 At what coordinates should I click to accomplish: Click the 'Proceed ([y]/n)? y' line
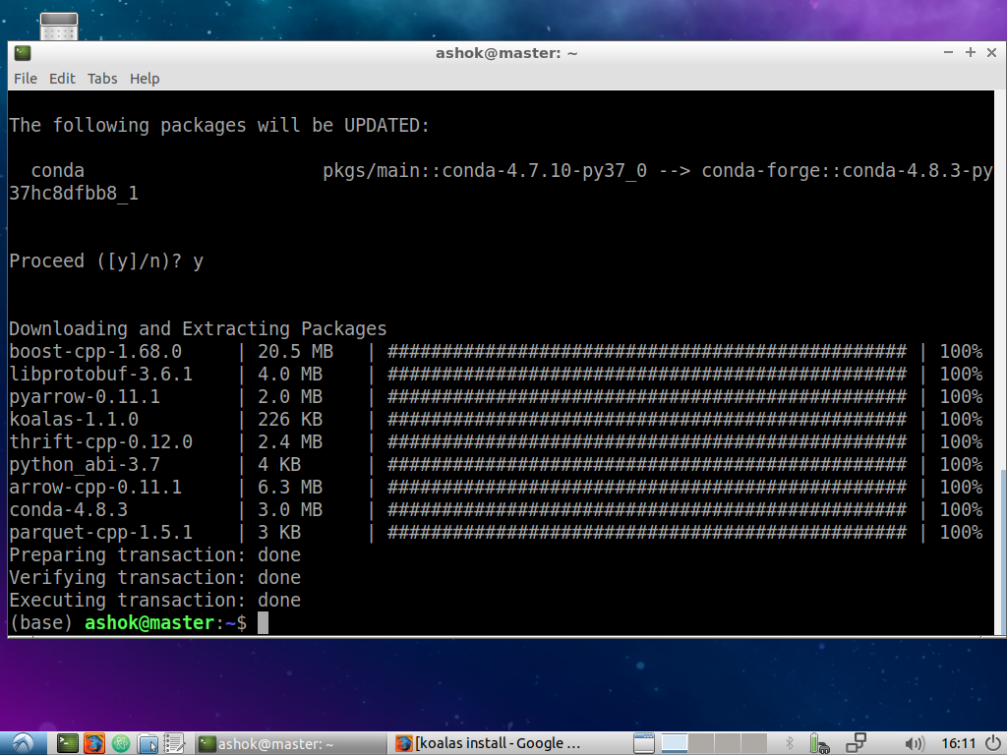(x=106, y=261)
